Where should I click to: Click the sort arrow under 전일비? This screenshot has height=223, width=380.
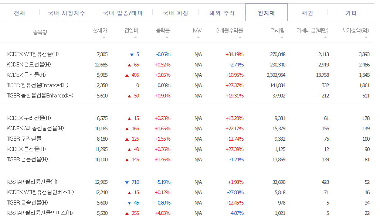tap(135, 37)
